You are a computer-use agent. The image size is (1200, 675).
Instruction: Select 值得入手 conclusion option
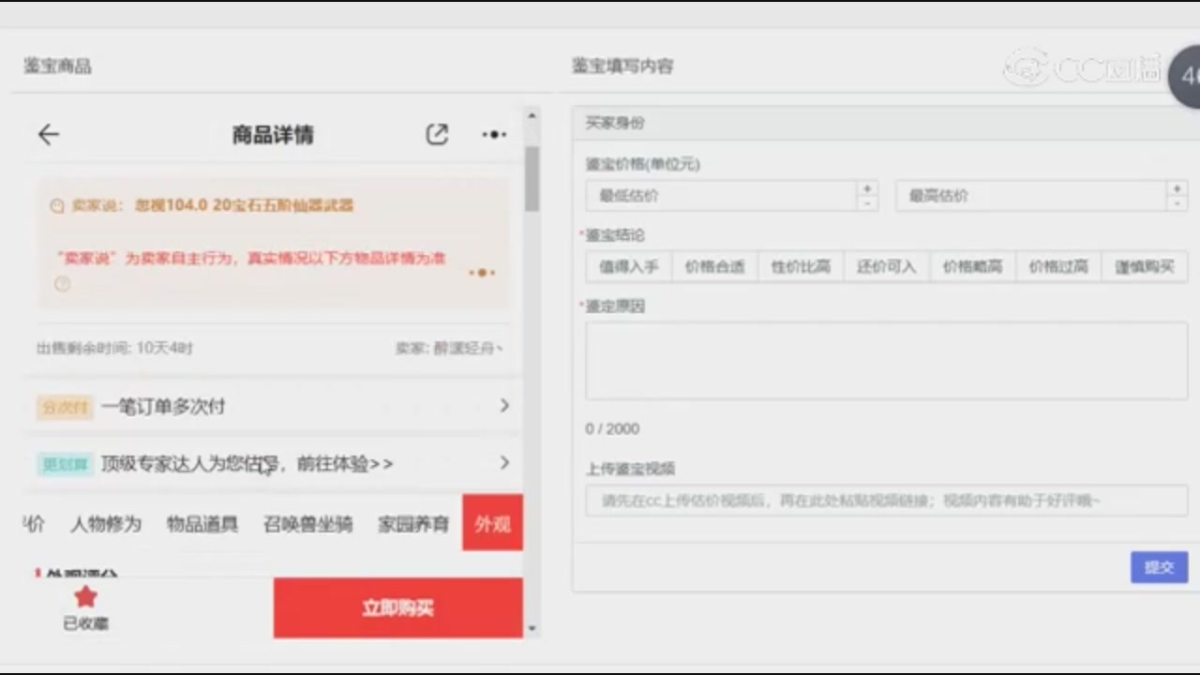pyautogui.click(x=629, y=266)
